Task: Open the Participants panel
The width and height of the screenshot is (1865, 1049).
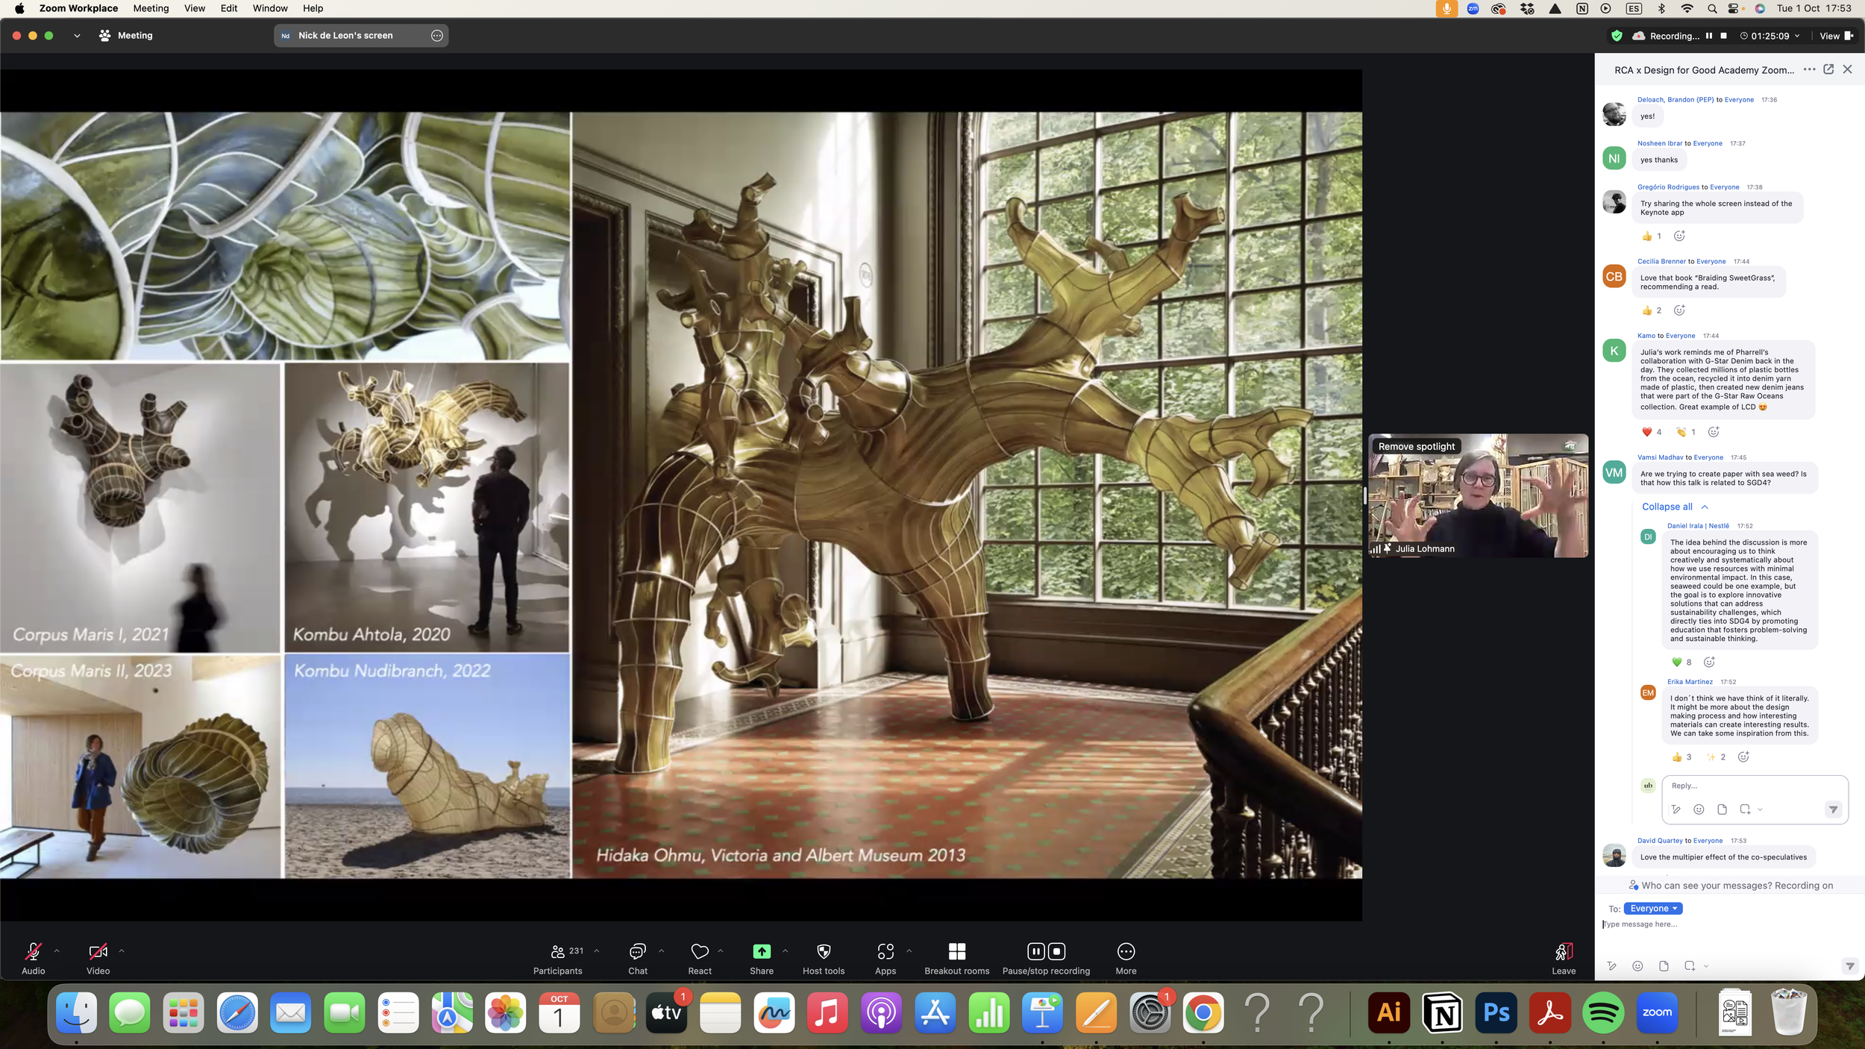Action: 558,958
